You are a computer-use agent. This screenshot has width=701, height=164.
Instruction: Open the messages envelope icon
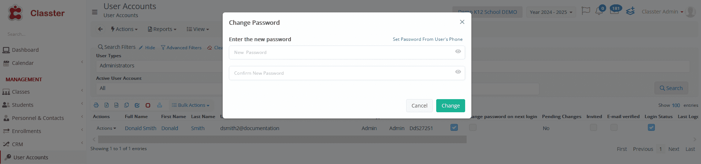[614, 11]
